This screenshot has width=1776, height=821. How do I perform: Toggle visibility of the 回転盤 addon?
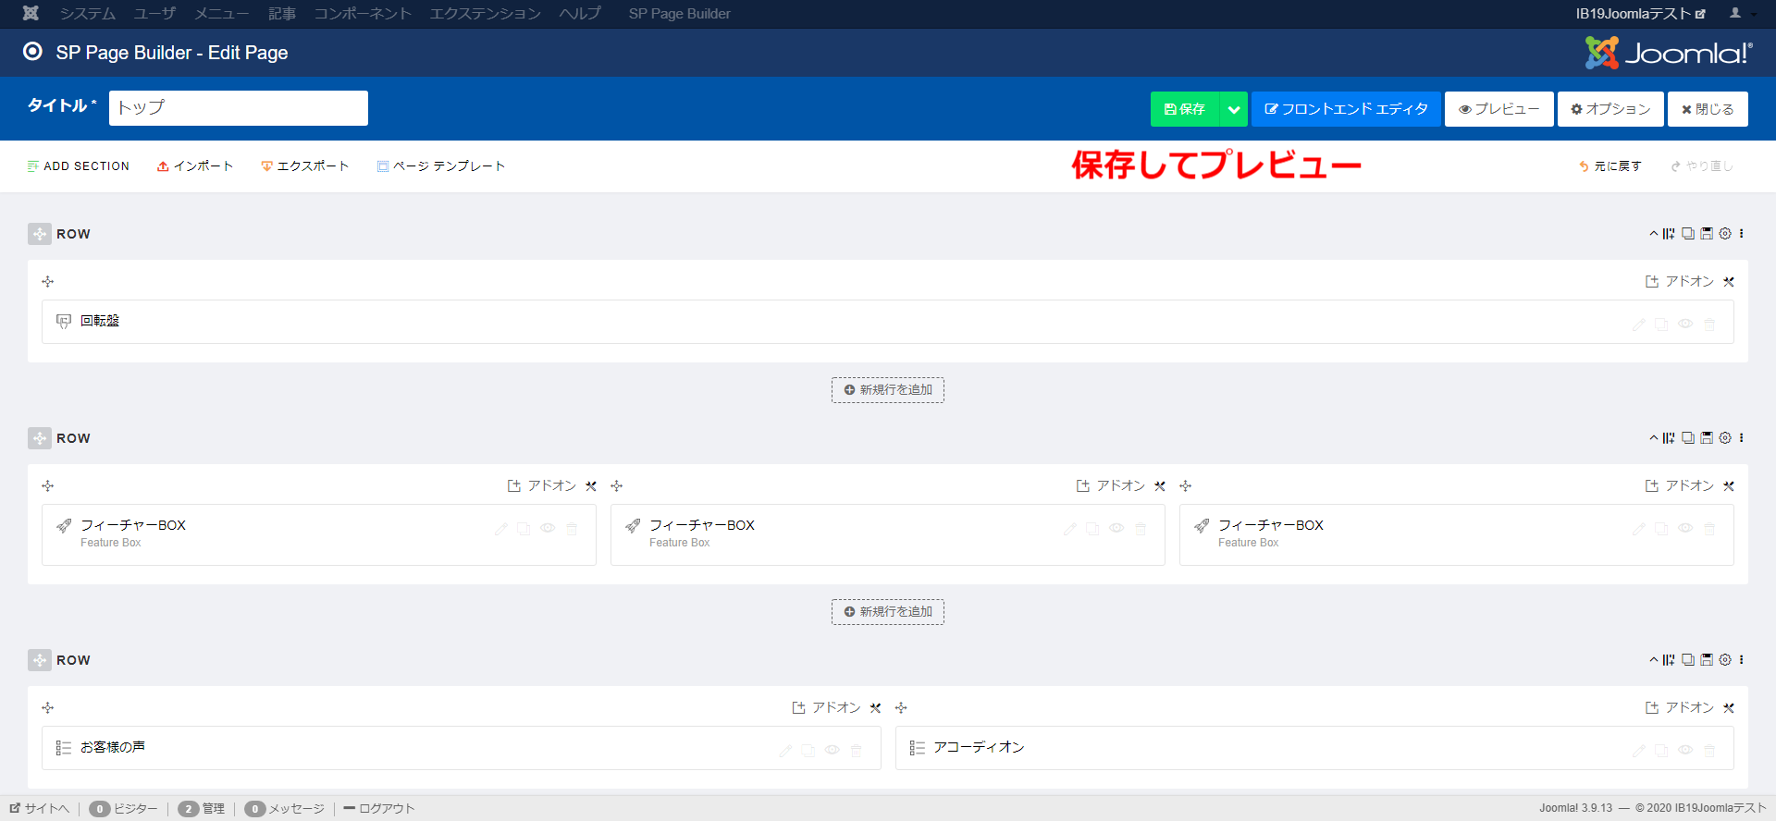coord(1685,325)
